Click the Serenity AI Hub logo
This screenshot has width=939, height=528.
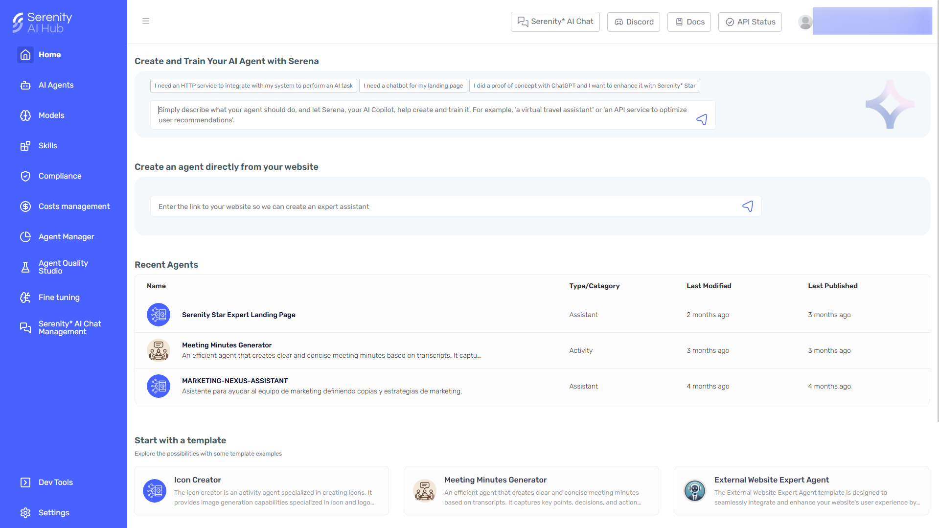[42, 23]
